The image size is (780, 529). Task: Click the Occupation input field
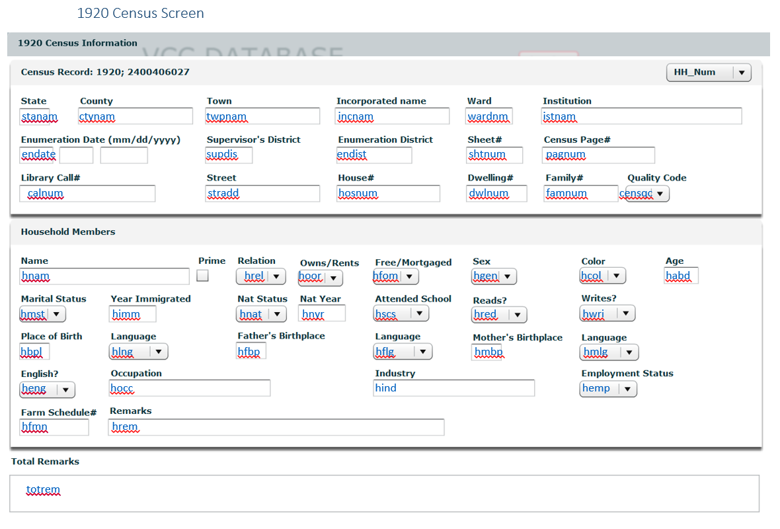tap(190, 388)
